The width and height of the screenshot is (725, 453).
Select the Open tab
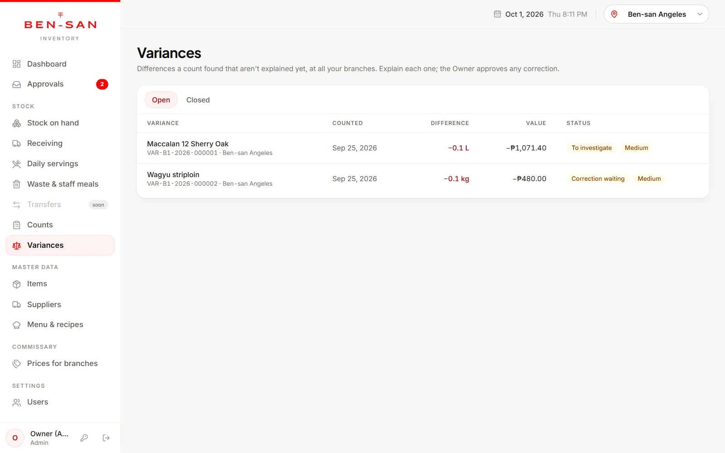(161, 100)
